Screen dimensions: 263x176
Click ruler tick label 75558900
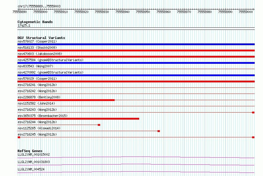[x=40, y=12]
